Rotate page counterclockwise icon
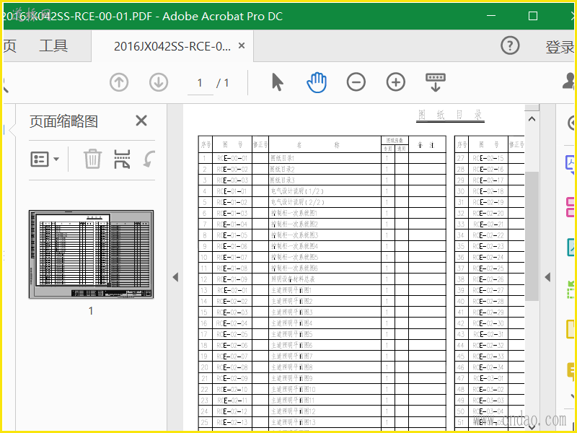577x433 pixels. (x=149, y=159)
